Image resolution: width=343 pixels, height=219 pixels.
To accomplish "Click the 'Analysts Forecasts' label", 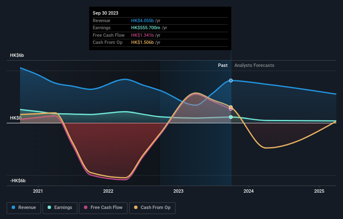I will pyautogui.click(x=254, y=65).
